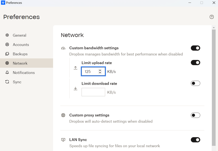This screenshot has height=151, width=218.
Task: Disable Custom bandwidth settings toggle
Action: coord(195,48)
